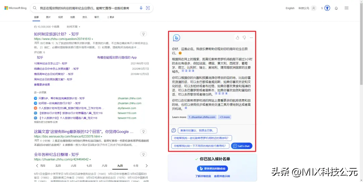Open 全年各种纪念日整理 - 知乎 result
This screenshot has height=182, width=363.
[x=56, y=154]
